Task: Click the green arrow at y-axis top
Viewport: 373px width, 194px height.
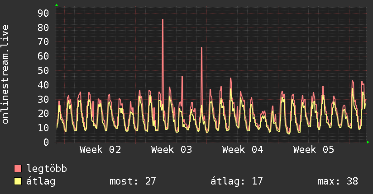Action: 57,5
